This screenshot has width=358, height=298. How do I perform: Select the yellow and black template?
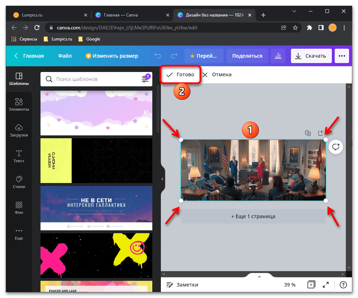tap(96, 160)
